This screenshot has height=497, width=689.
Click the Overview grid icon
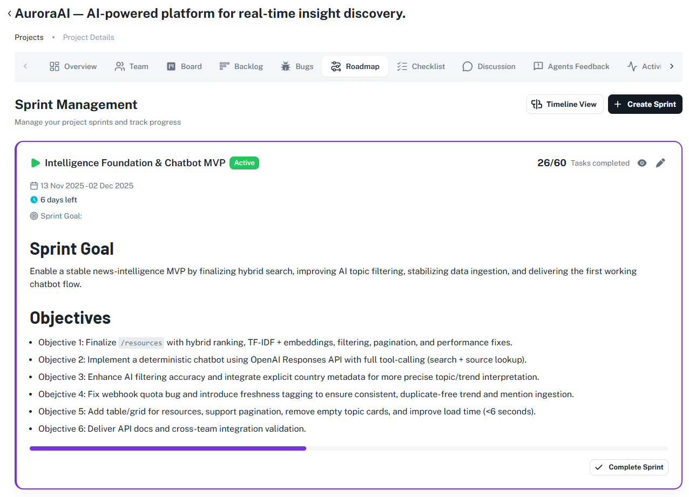point(54,66)
